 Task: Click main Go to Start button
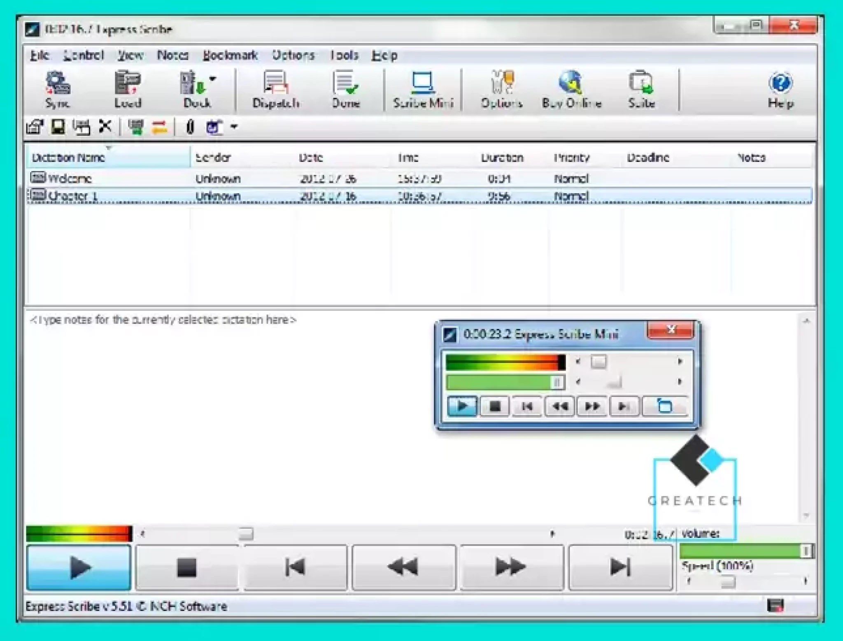(x=295, y=567)
